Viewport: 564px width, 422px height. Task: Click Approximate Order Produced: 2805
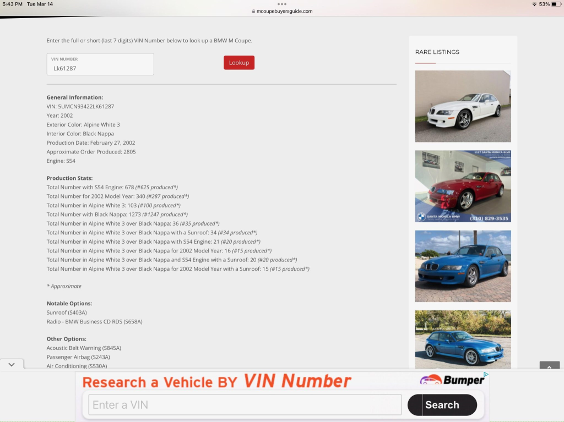pos(91,152)
